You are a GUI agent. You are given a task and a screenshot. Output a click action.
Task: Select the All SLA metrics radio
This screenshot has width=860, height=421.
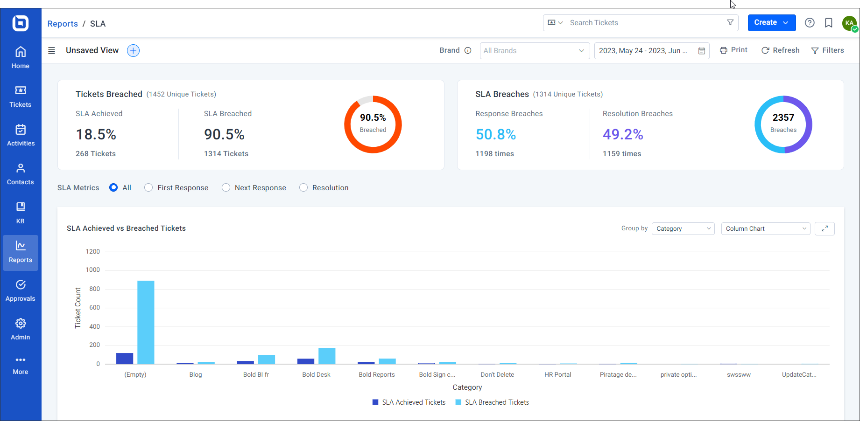click(113, 187)
